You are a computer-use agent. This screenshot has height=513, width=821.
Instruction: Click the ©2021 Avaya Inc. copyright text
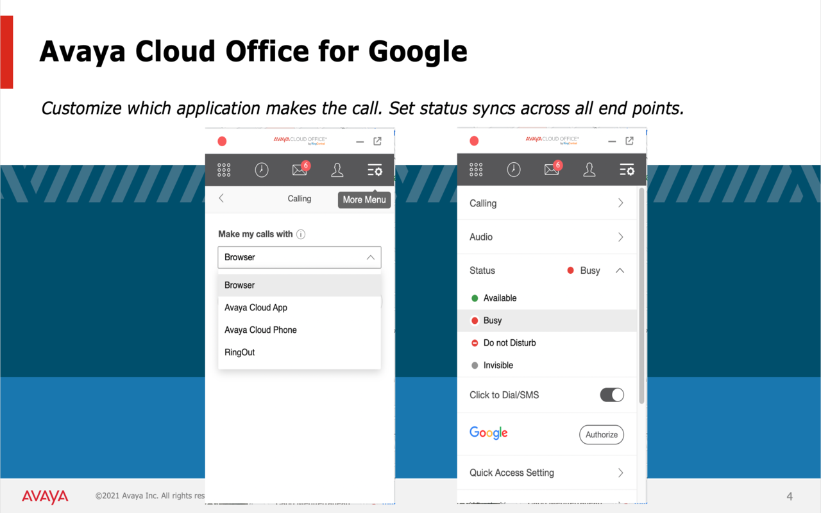[x=150, y=496]
